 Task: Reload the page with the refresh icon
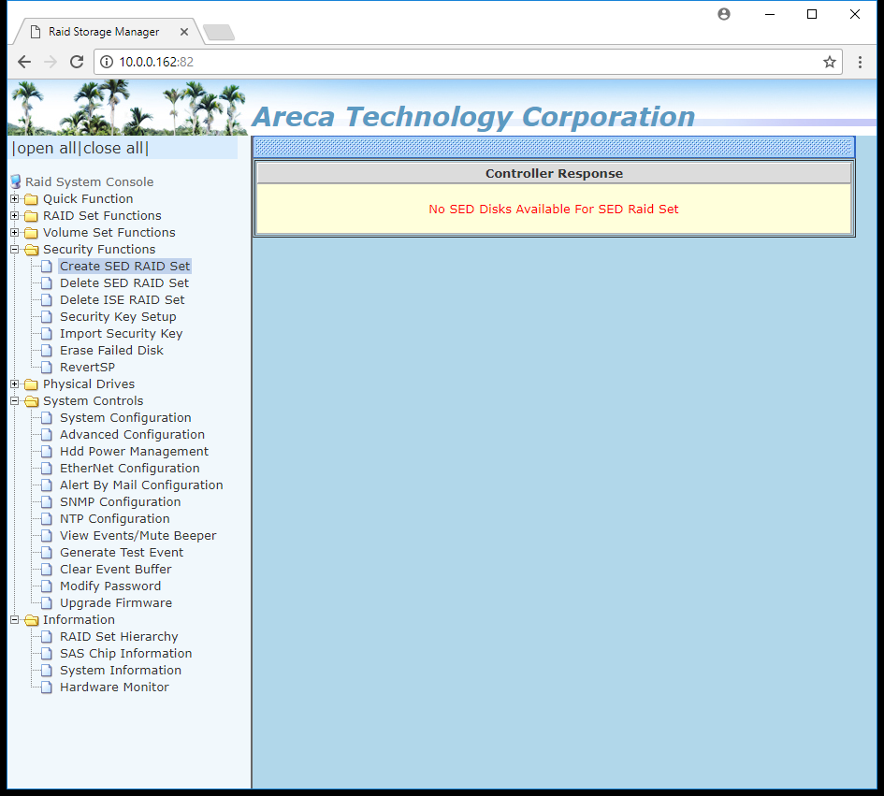[77, 62]
